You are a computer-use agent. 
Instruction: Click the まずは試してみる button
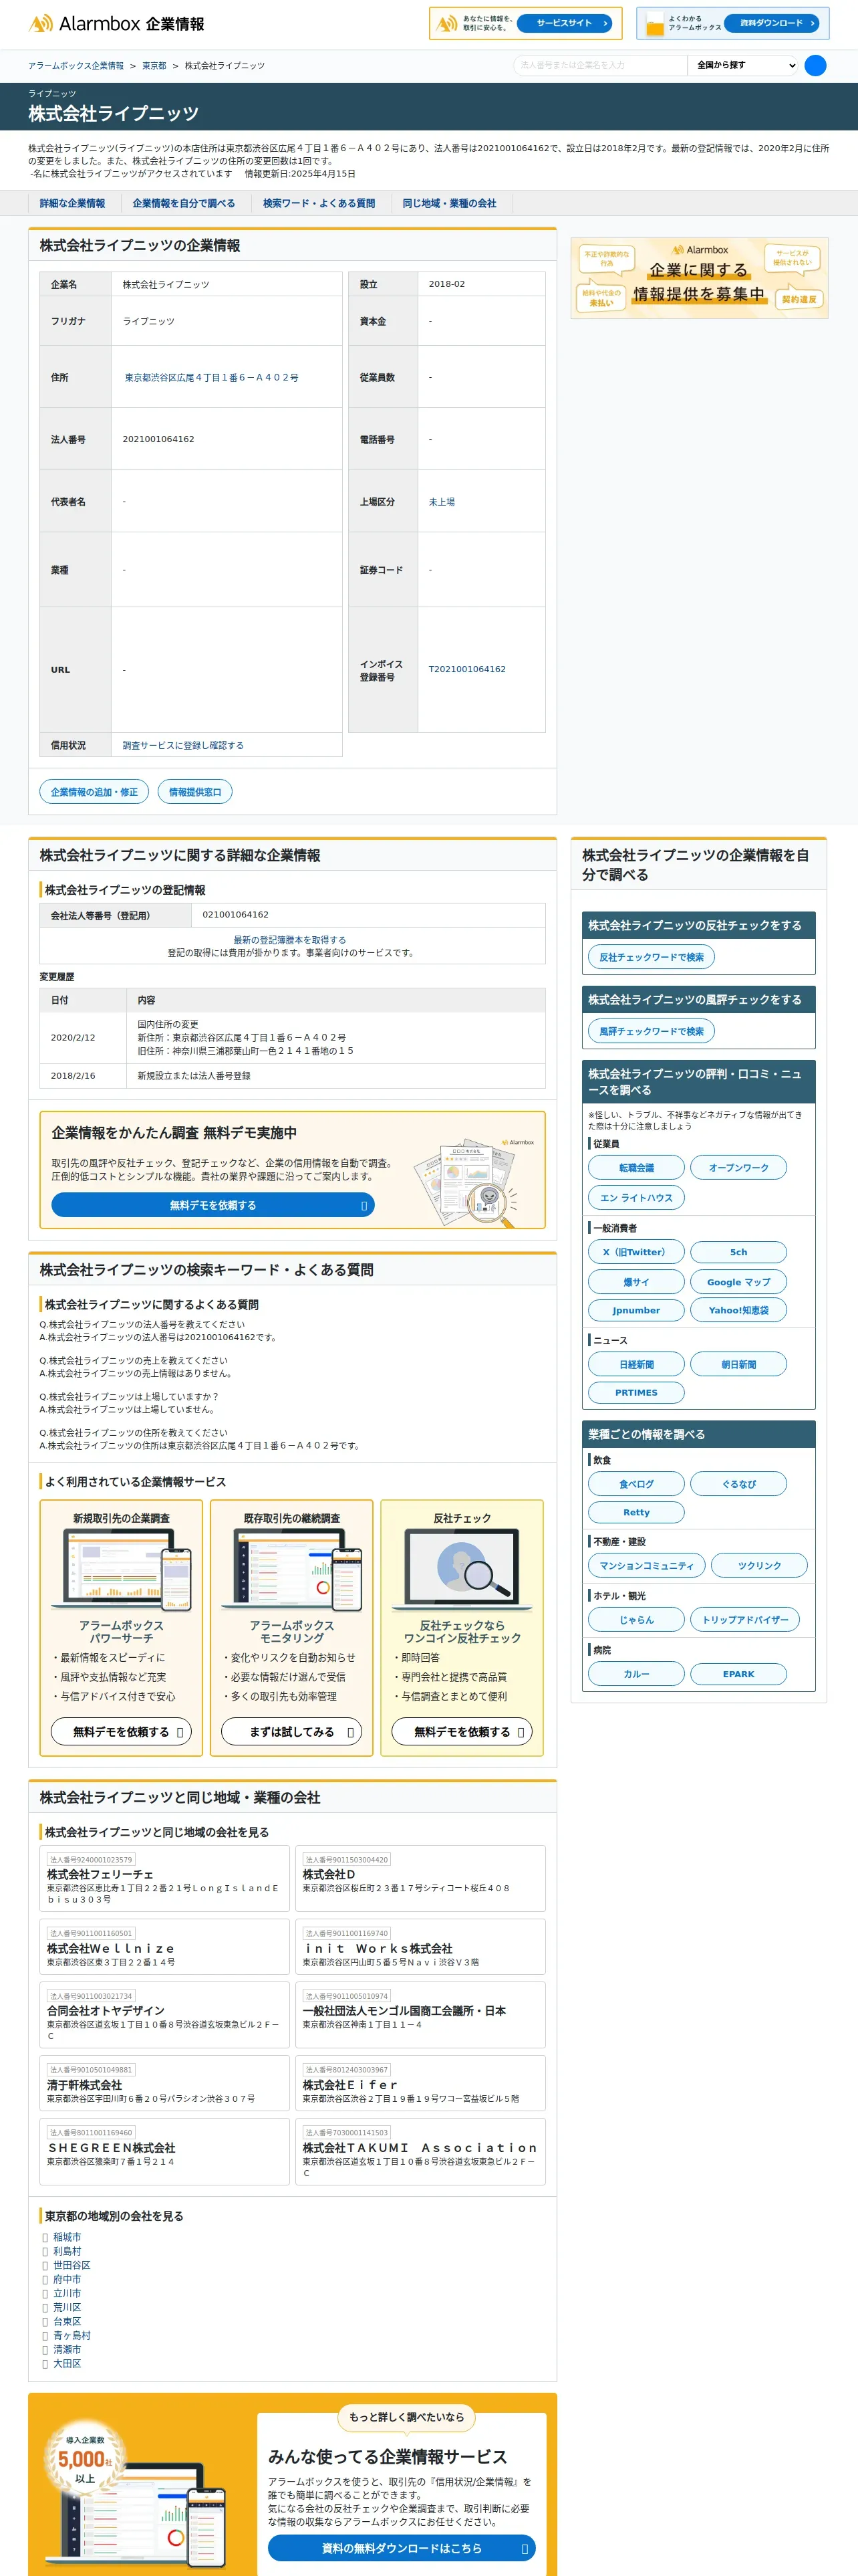(291, 1732)
